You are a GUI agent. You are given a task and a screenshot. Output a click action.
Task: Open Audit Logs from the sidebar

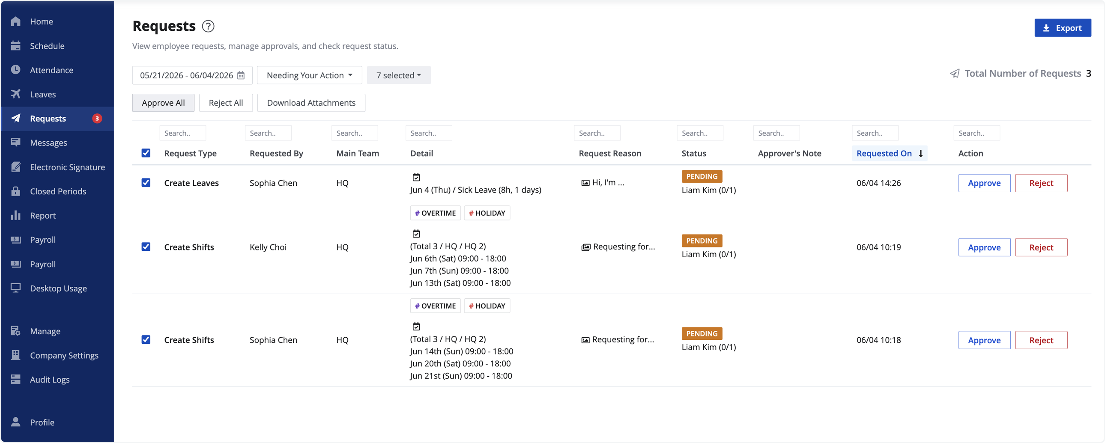click(57, 379)
